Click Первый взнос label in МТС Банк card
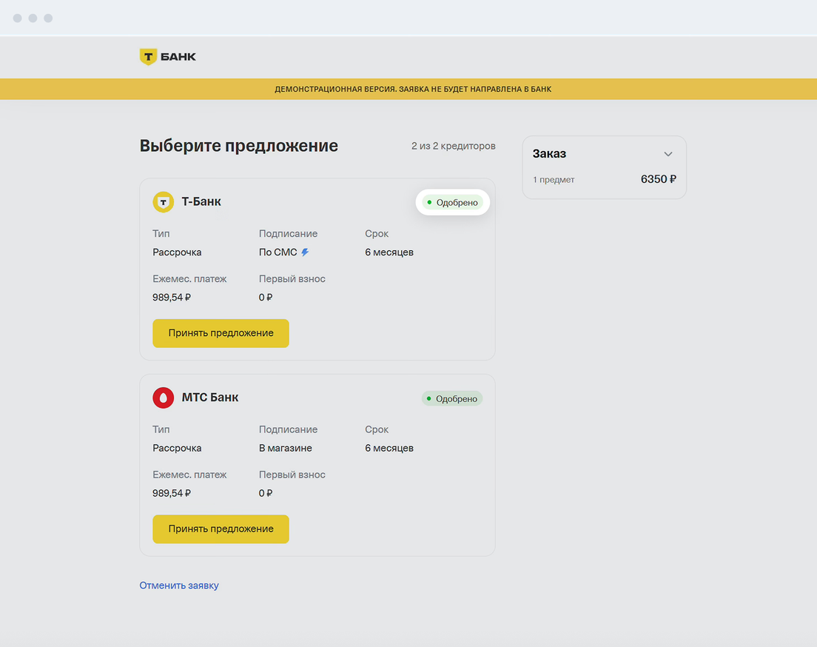 pos(292,475)
